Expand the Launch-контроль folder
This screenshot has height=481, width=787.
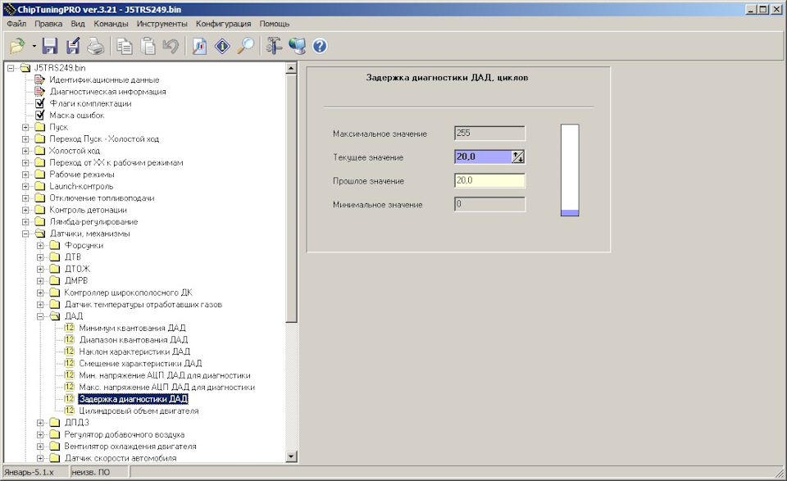pyautogui.click(x=25, y=186)
